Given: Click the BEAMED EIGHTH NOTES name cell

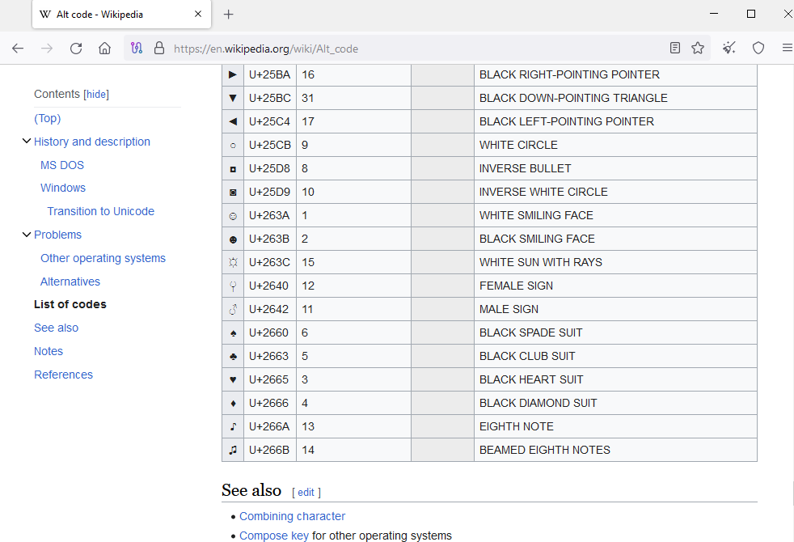Looking at the screenshot, I should pyautogui.click(x=615, y=450).
